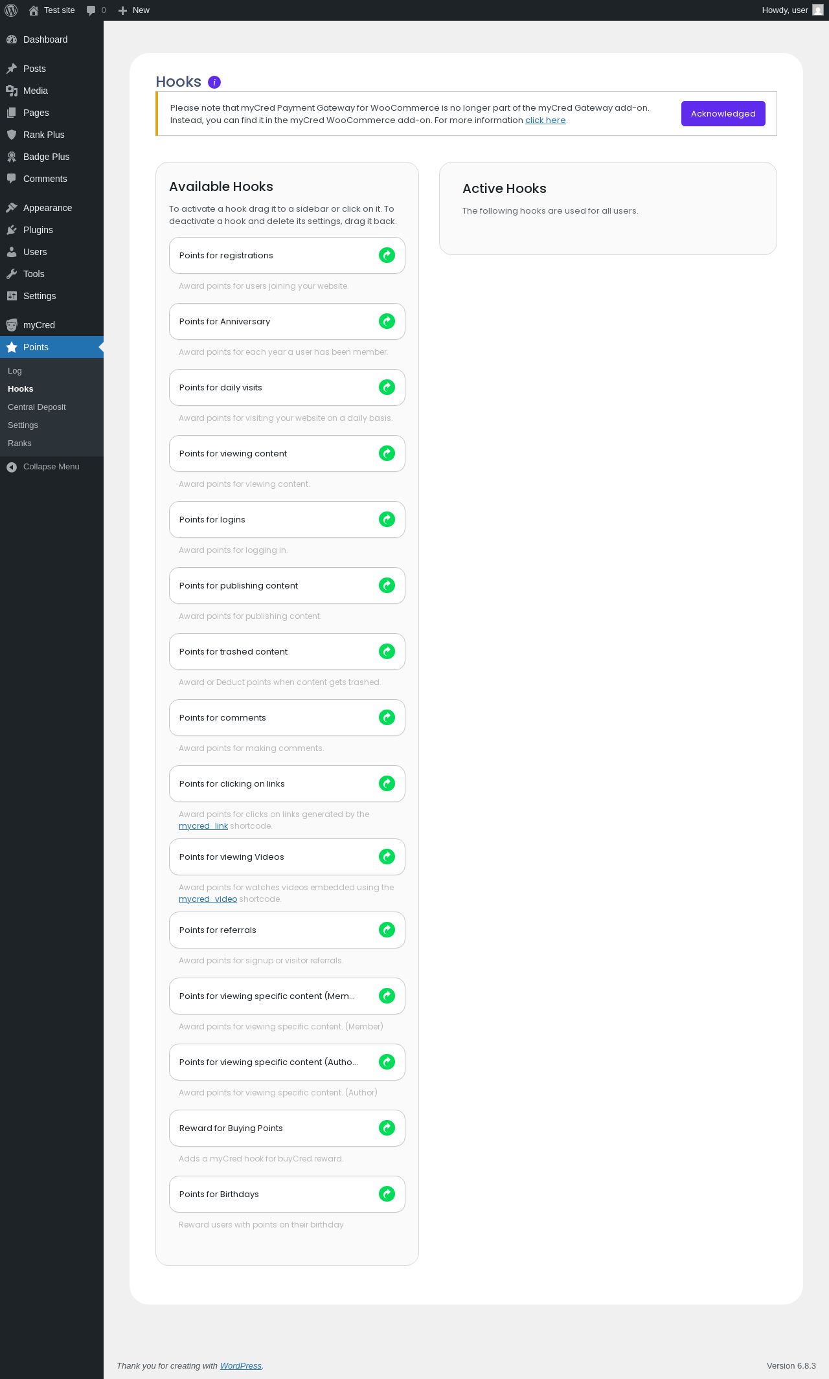Click green arrow for Points for Birthdays
This screenshot has width=829, height=1379.
pyautogui.click(x=387, y=1194)
